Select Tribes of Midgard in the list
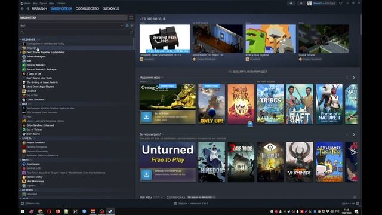This screenshot has height=215, width=382. [36, 57]
